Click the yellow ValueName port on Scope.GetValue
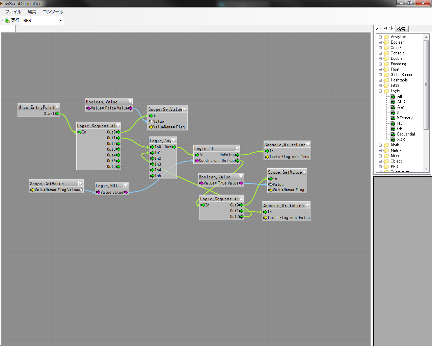Screen dimensions: 432x346 [32, 190]
